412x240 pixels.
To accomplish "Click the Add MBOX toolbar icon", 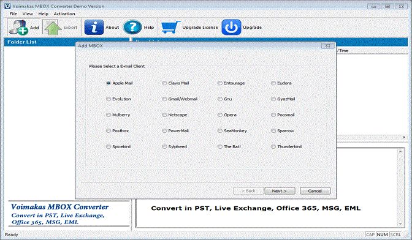I will (x=18, y=28).
